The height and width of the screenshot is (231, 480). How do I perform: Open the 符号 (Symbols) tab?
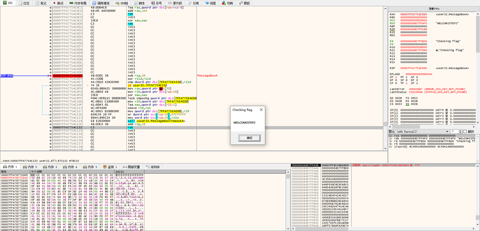[156, 3]
